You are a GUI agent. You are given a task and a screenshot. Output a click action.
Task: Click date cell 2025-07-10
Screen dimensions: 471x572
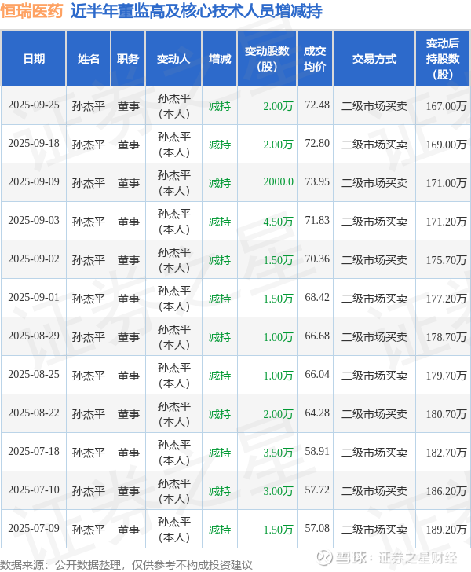point(34,490)
